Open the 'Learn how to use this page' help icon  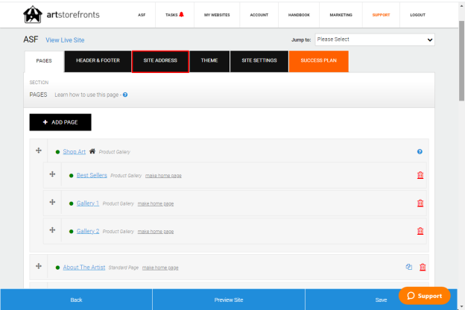(x=125, y=95)
